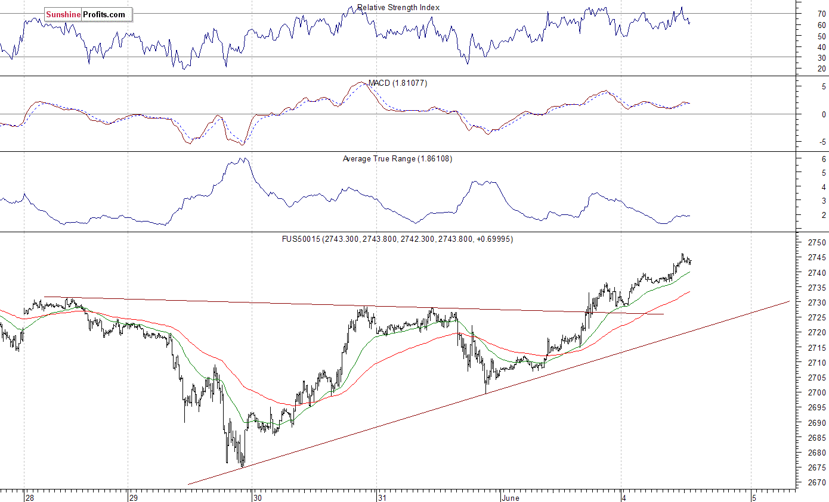Click the 2690 price axis label

tap(816, 423)
